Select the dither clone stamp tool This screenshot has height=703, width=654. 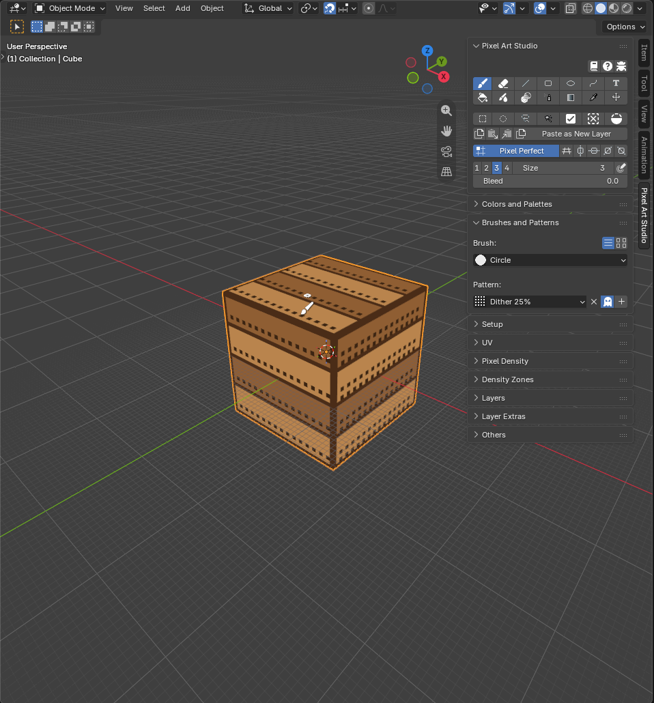point(526,98)
